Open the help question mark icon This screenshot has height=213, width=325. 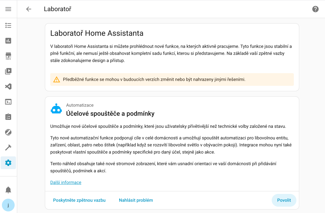pyautogui.click(x=315, y=9)
